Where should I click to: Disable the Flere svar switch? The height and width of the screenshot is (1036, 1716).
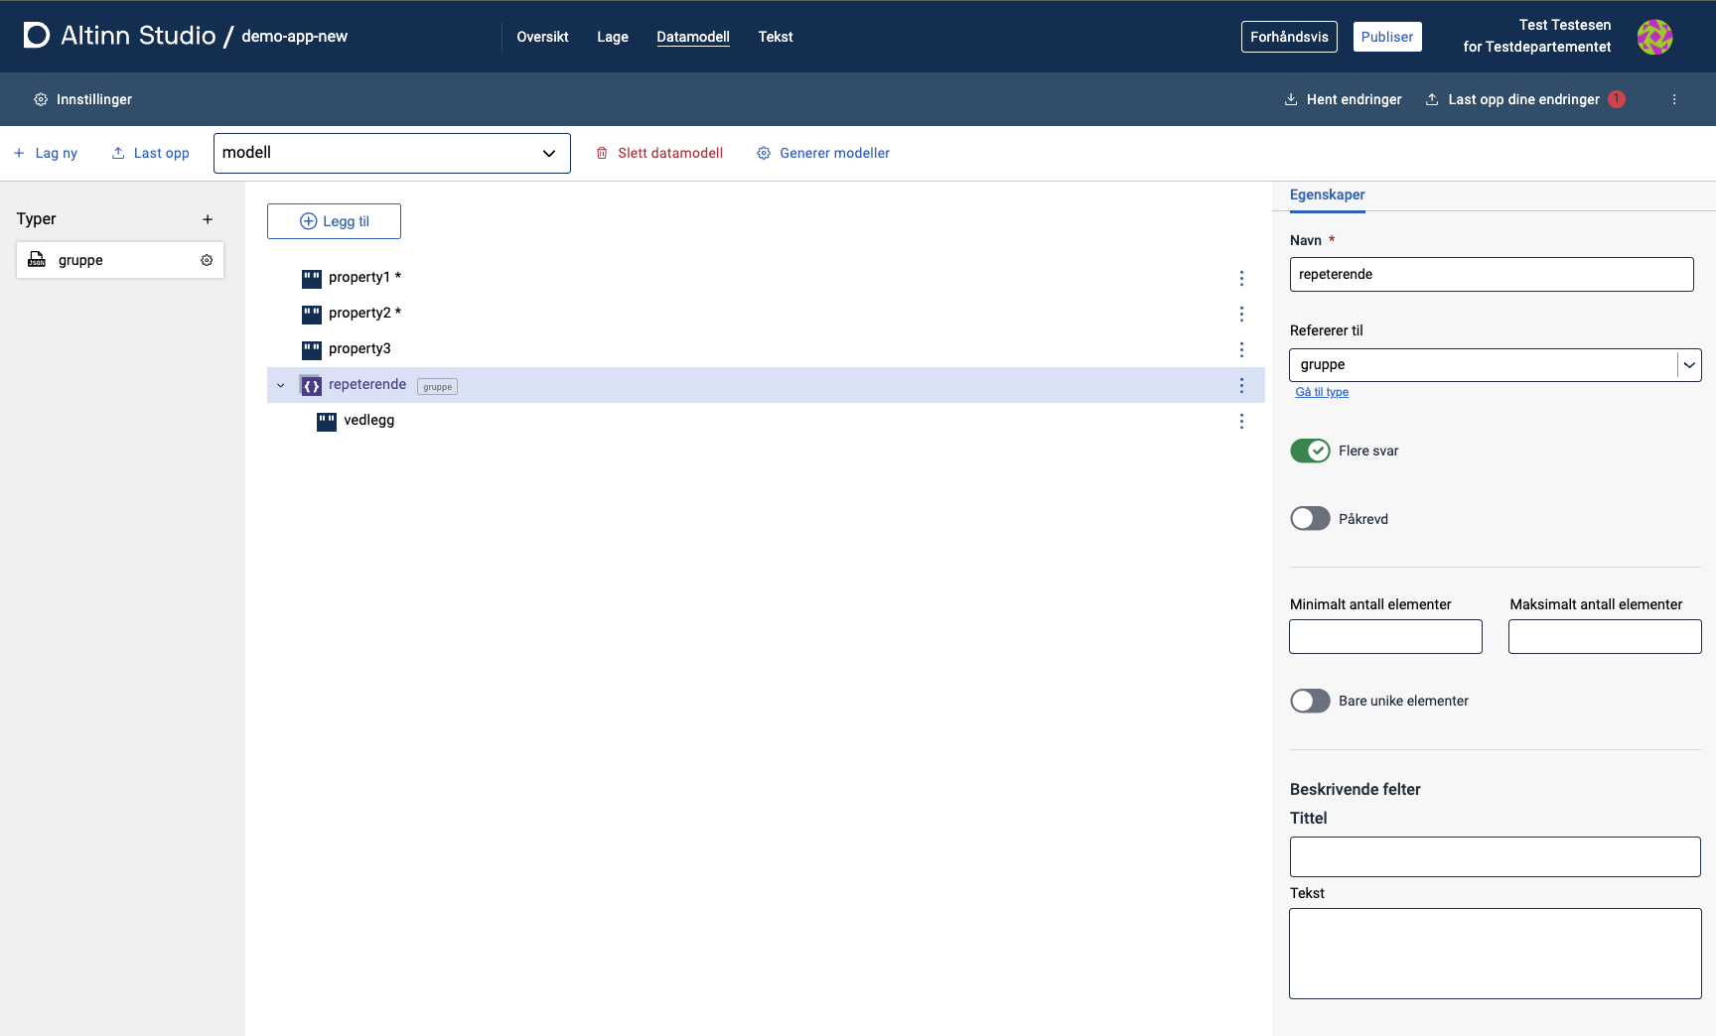pyautogui.click(x=1310, y=451)
